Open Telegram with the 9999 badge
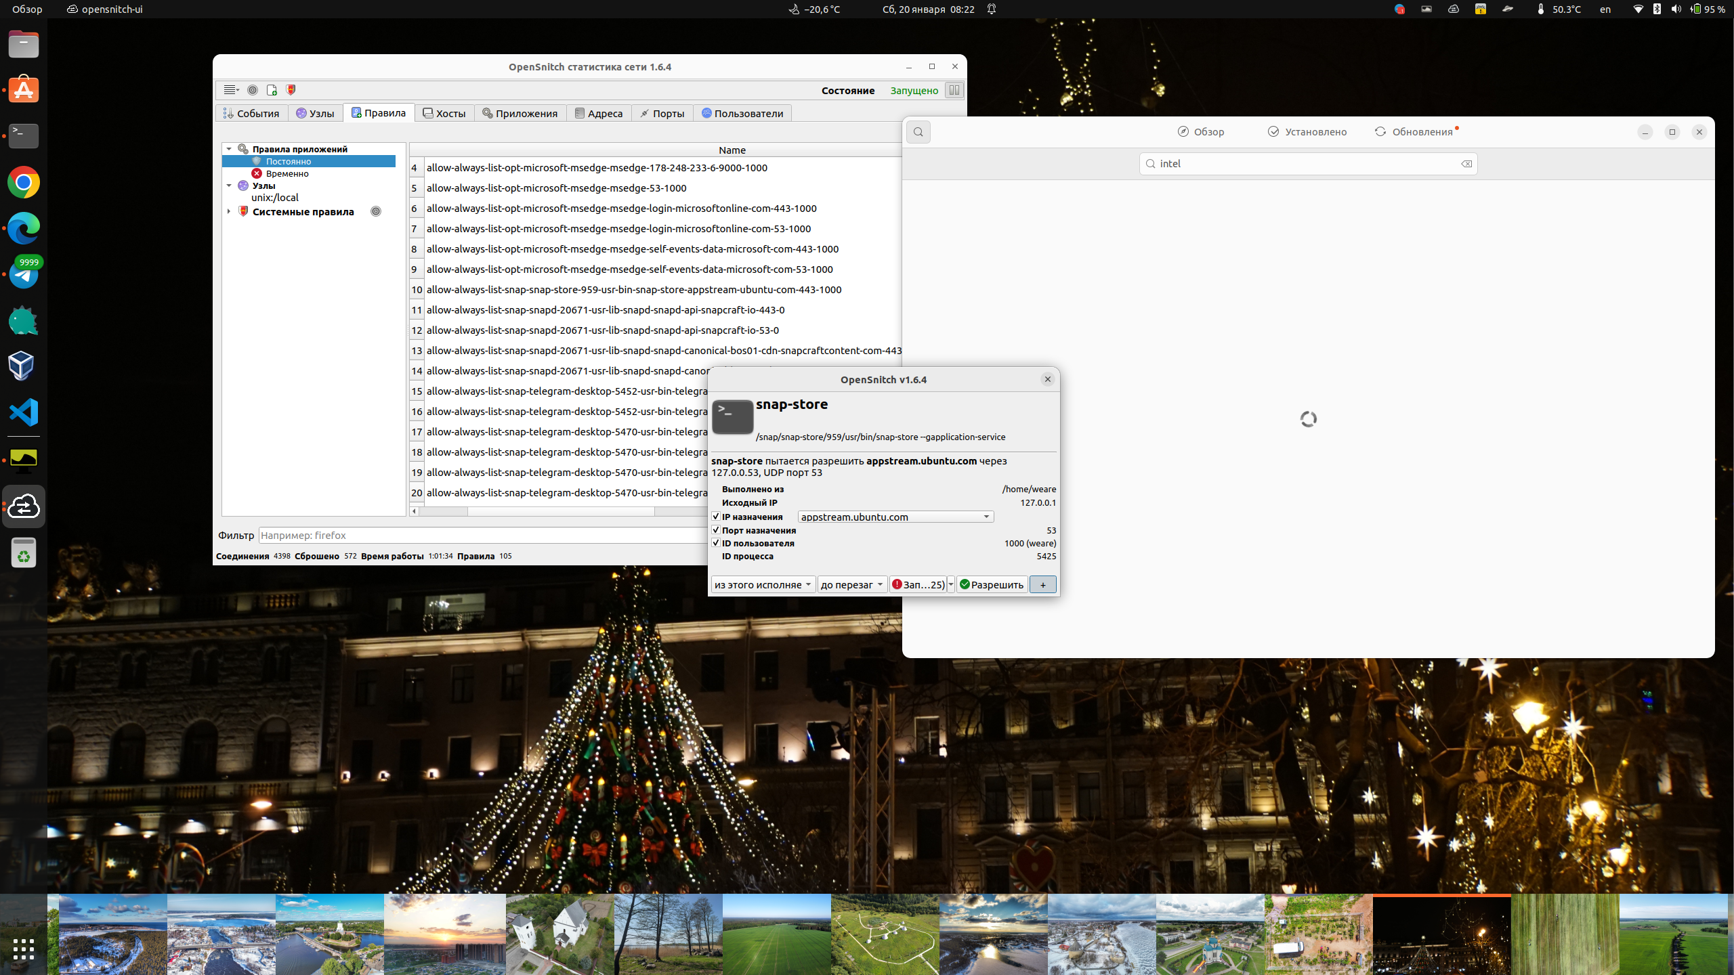The image size is (1734, 975). [x=24, y=274]
